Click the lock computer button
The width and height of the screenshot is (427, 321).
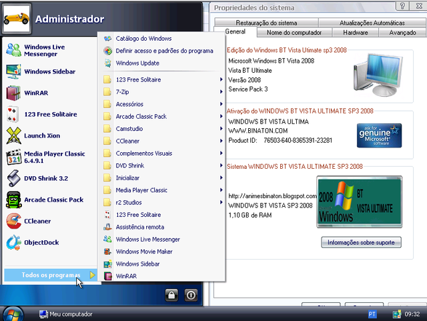click(171, 295)
